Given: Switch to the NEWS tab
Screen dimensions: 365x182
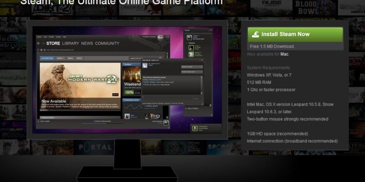Looking at the screenshot, I should (x=87, y=43).
